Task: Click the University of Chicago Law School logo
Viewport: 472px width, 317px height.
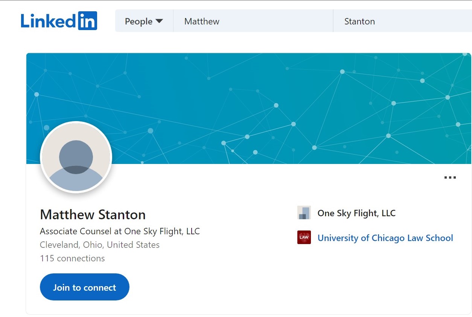Action: click(x=304, y=237)
